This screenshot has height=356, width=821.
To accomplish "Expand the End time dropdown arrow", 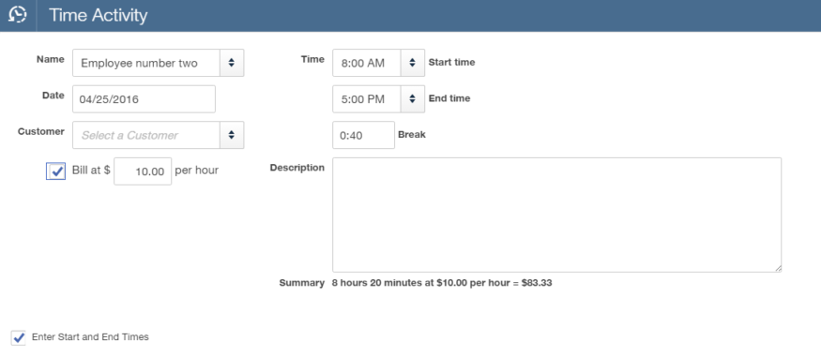I will [x=413, y=98].
